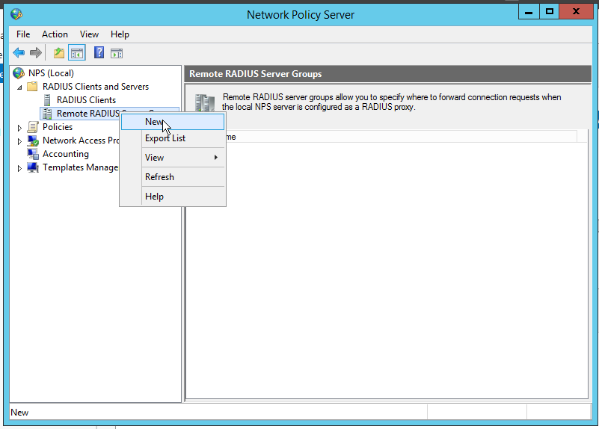This screenshot has width=599, height=429.
Task: Choose New from the context menu
Action: tap(173, 122)
